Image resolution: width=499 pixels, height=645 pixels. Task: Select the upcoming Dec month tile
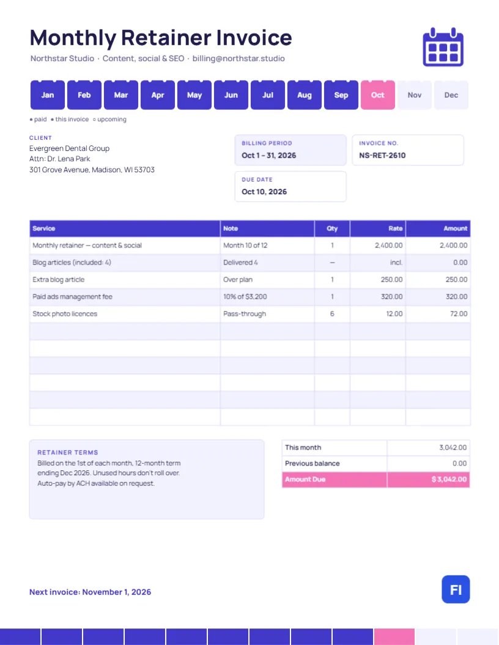pos(451,95)
